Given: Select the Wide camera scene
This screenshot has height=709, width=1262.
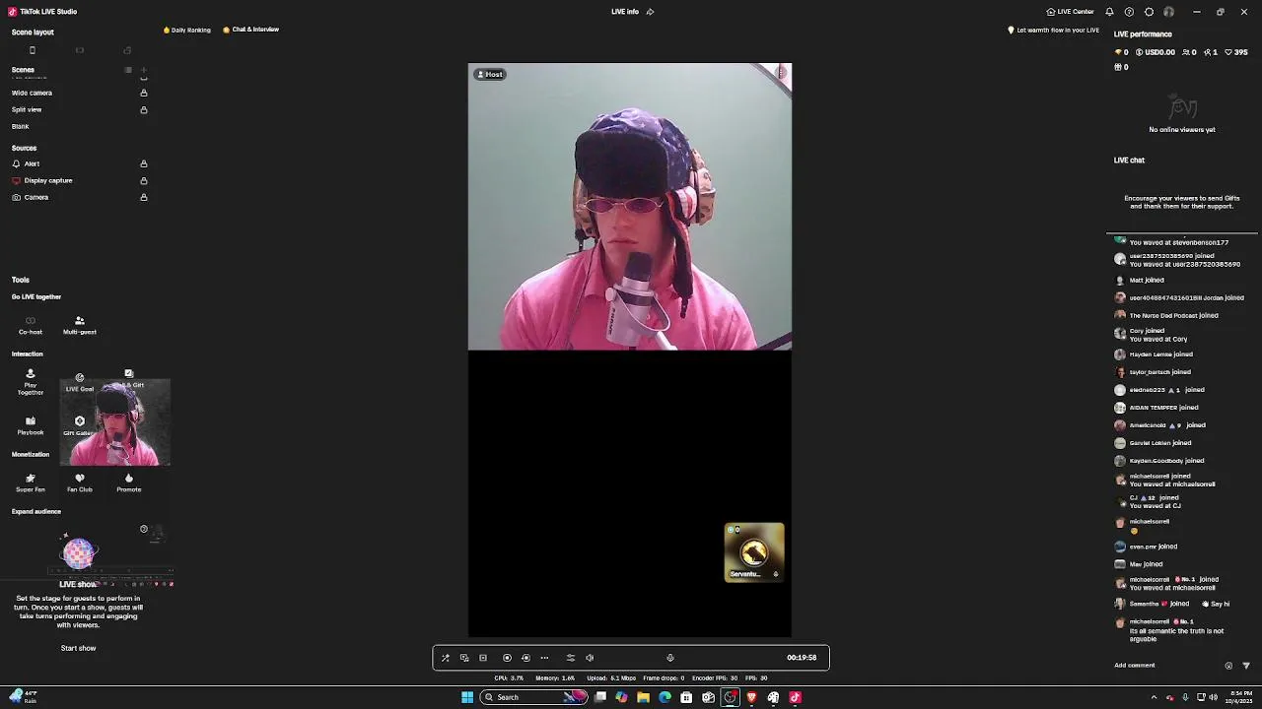Looking at the screenshot, I should [32, 93].
